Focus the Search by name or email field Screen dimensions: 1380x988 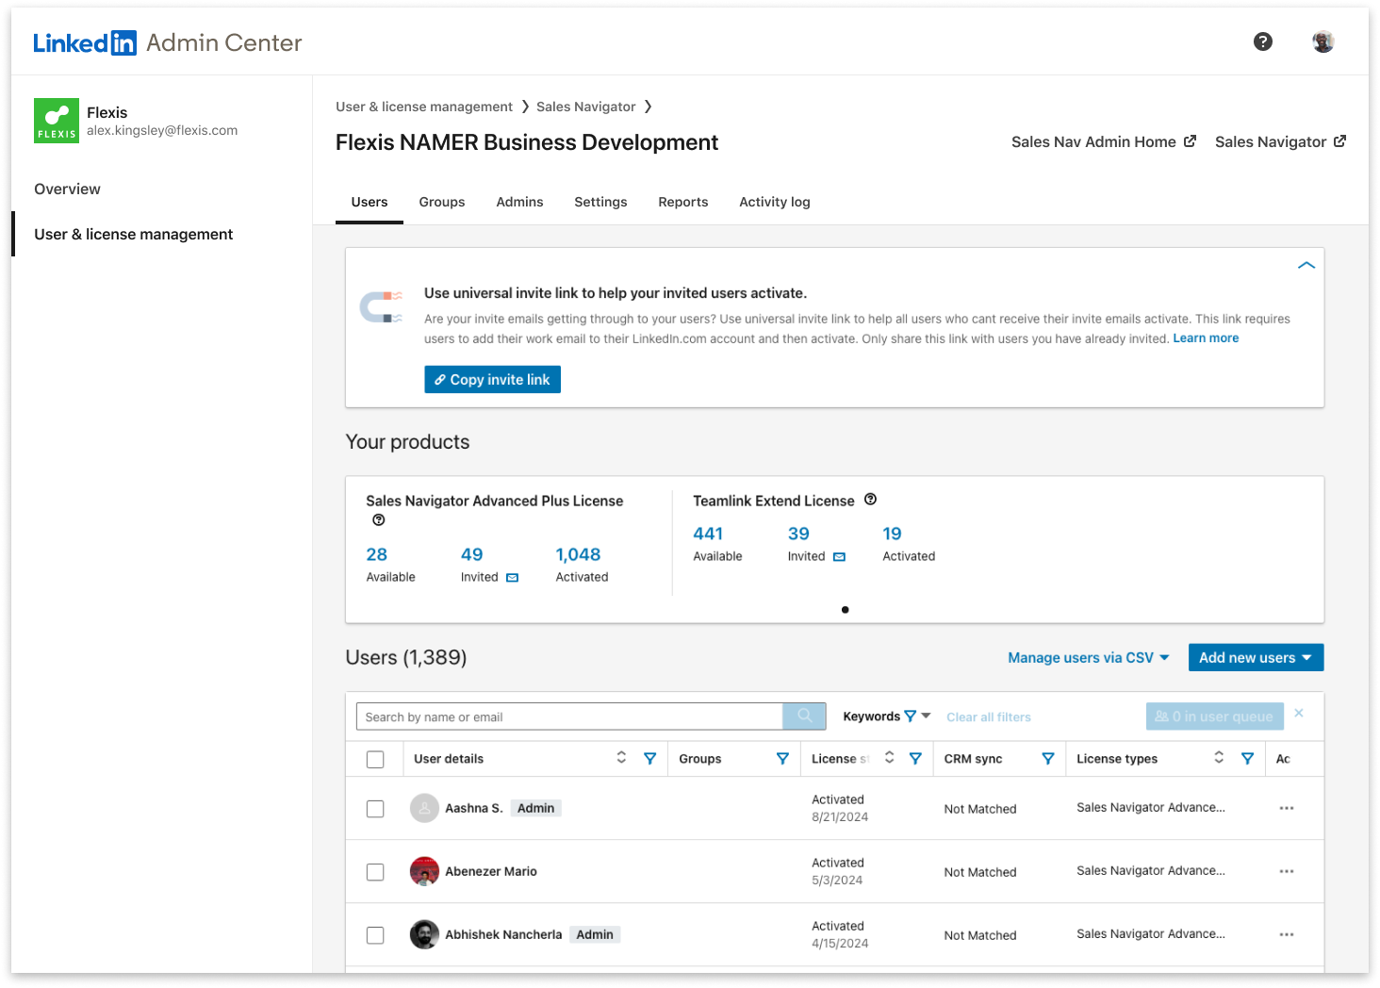569,716
